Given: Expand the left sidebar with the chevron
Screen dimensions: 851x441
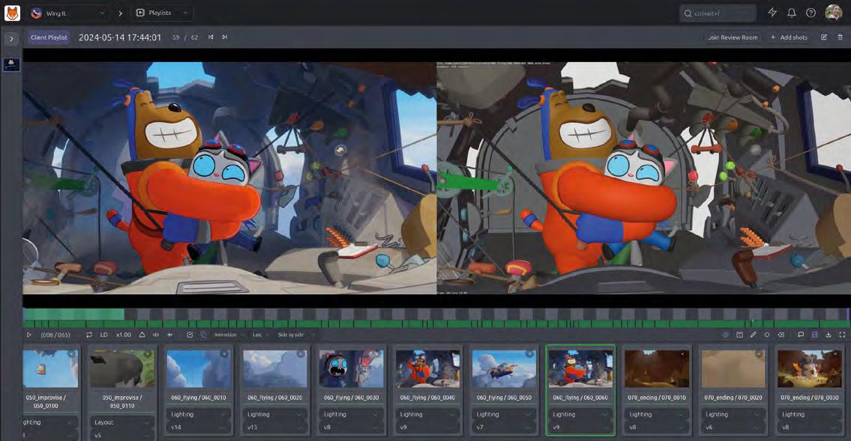Looking at the screenshot, I should coord(11,38).
